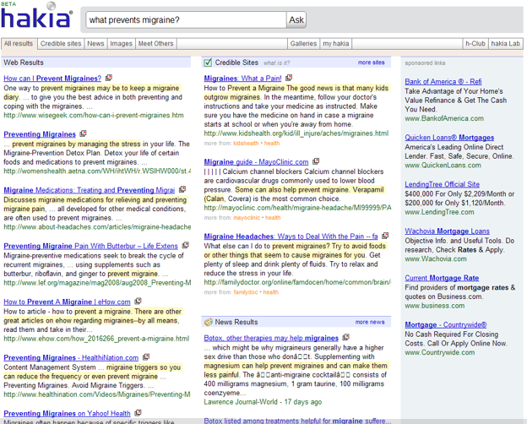
Task: Click new-window icon beside Botox migraines news
Action: [x=346, y=338]
